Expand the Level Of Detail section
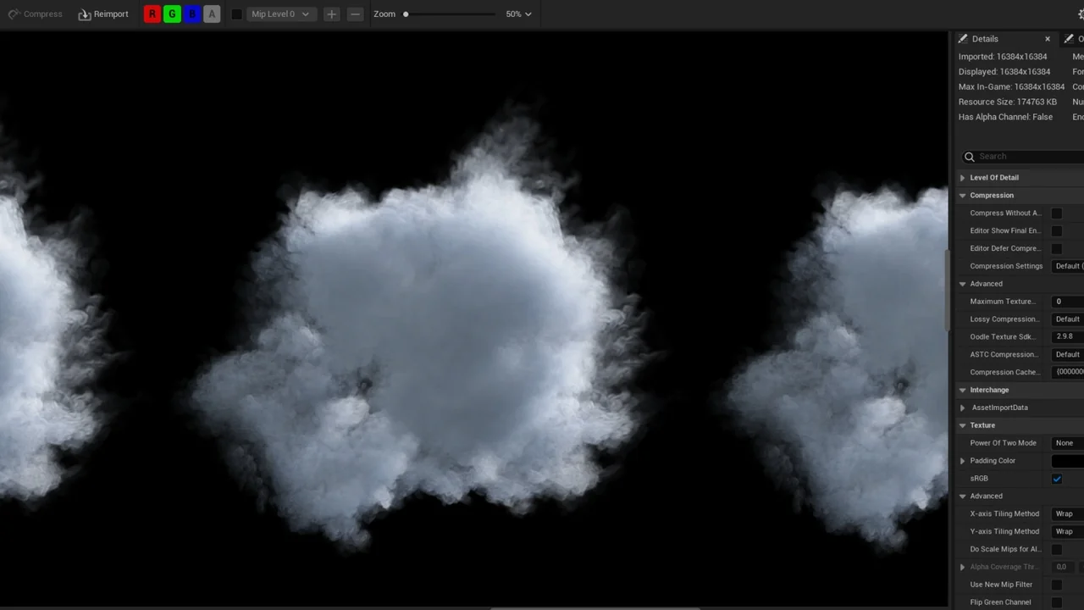Screen dimensions: 1084x610 (963, 178)
